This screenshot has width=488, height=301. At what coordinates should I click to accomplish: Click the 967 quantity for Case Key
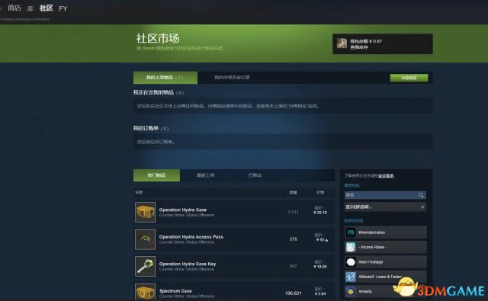[293, 266]
